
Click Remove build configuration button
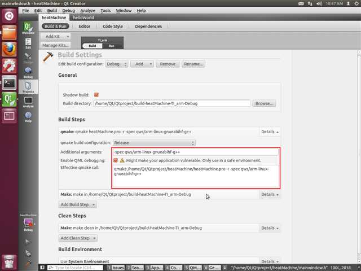click(x=168, y=64)
